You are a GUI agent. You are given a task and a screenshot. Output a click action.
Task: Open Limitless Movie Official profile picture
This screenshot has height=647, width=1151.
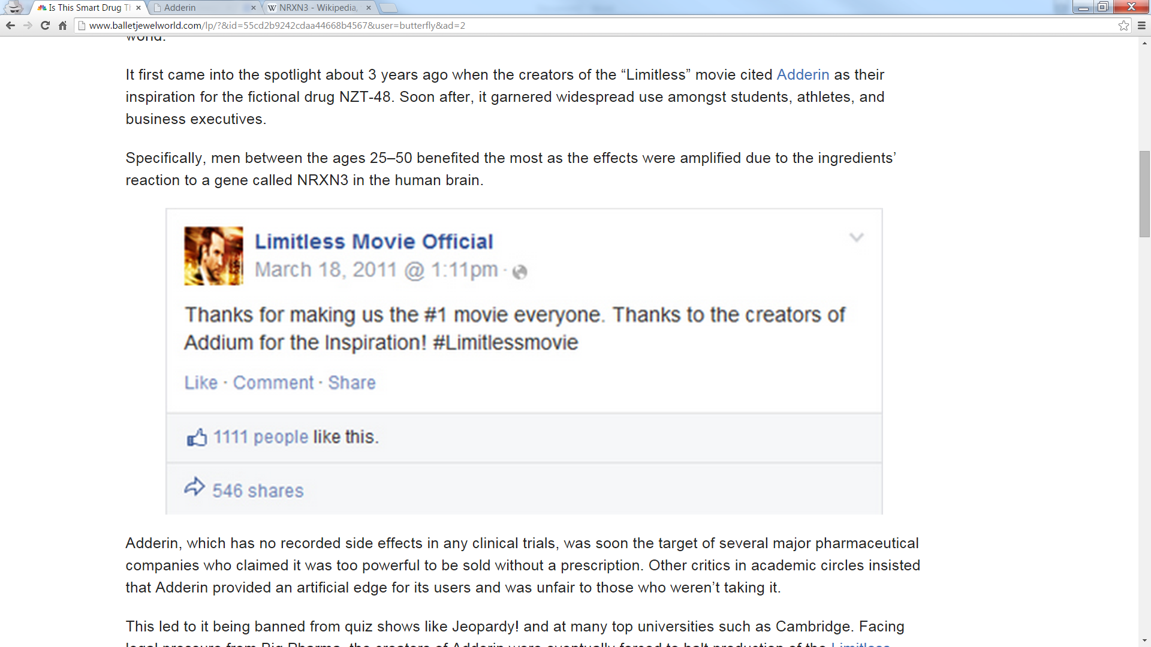pos(213,256)
